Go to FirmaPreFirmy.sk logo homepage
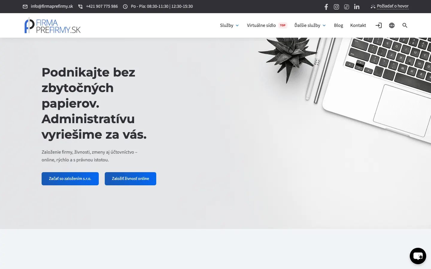This screenshot has width=431, height=269. (53, 25)
